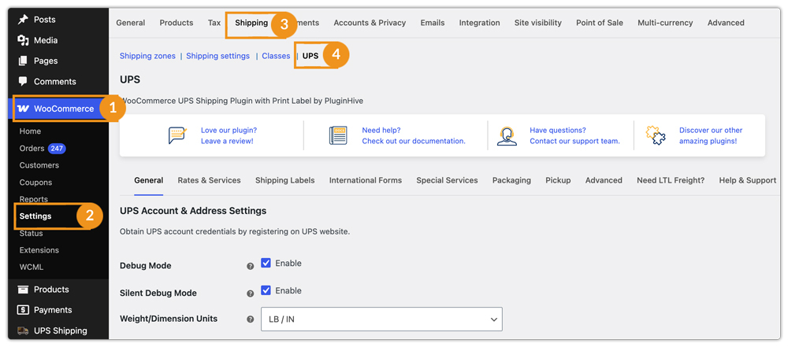Open Coupons in the sidebar

pyautogui.click(x=35, y=183)
